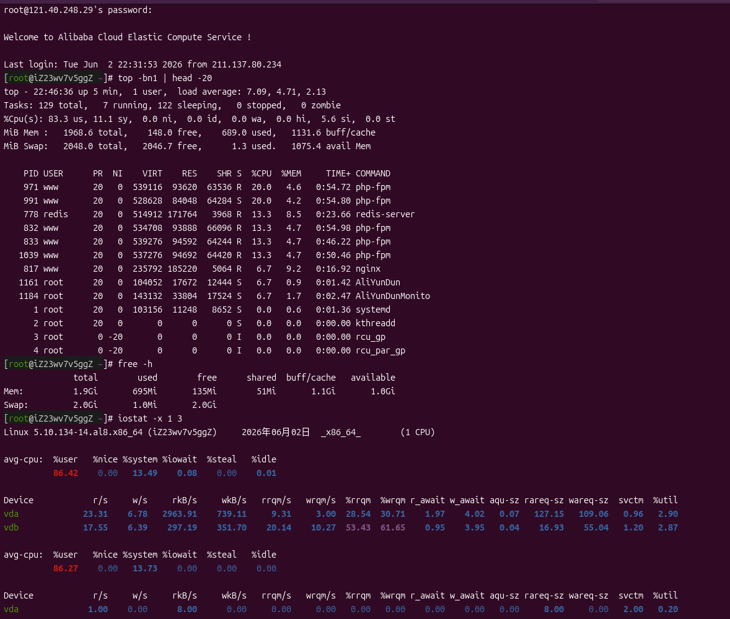Click PID 971 in the process list
Viewport: 730px width, 619px height.
(31, 187)
